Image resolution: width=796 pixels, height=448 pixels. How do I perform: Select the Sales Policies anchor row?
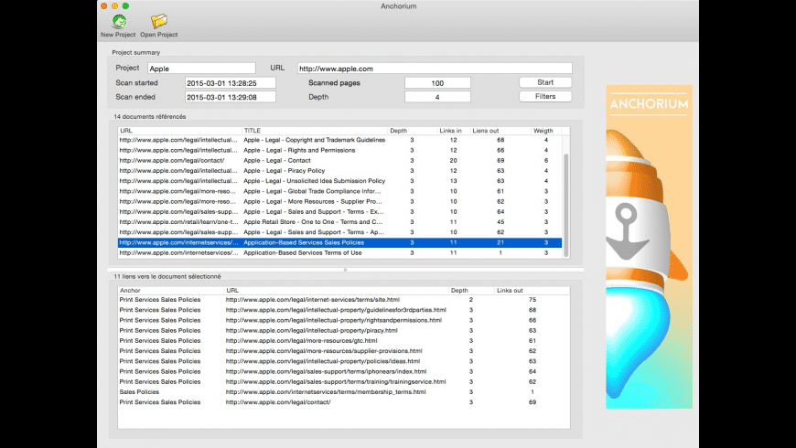[344, 391]
